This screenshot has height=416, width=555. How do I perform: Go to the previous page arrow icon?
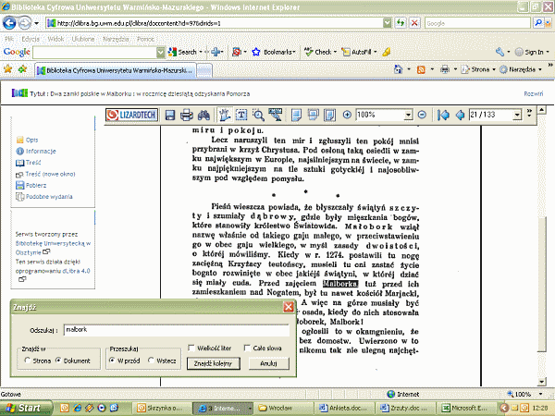click(459, 115)
